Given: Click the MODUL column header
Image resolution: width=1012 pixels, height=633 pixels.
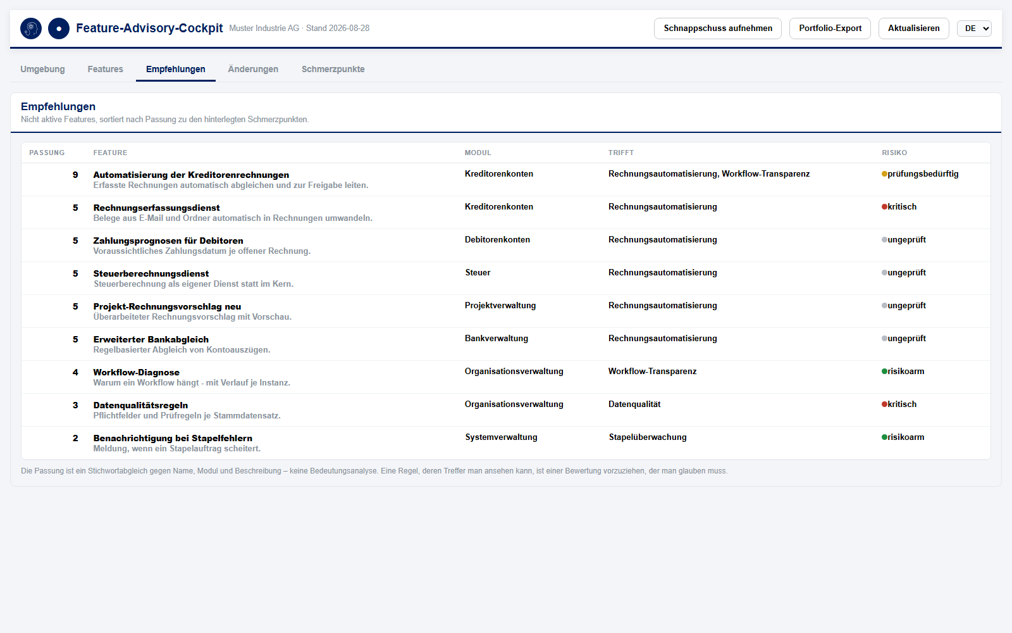Looking at the screenshot, I should coord(478,153).
